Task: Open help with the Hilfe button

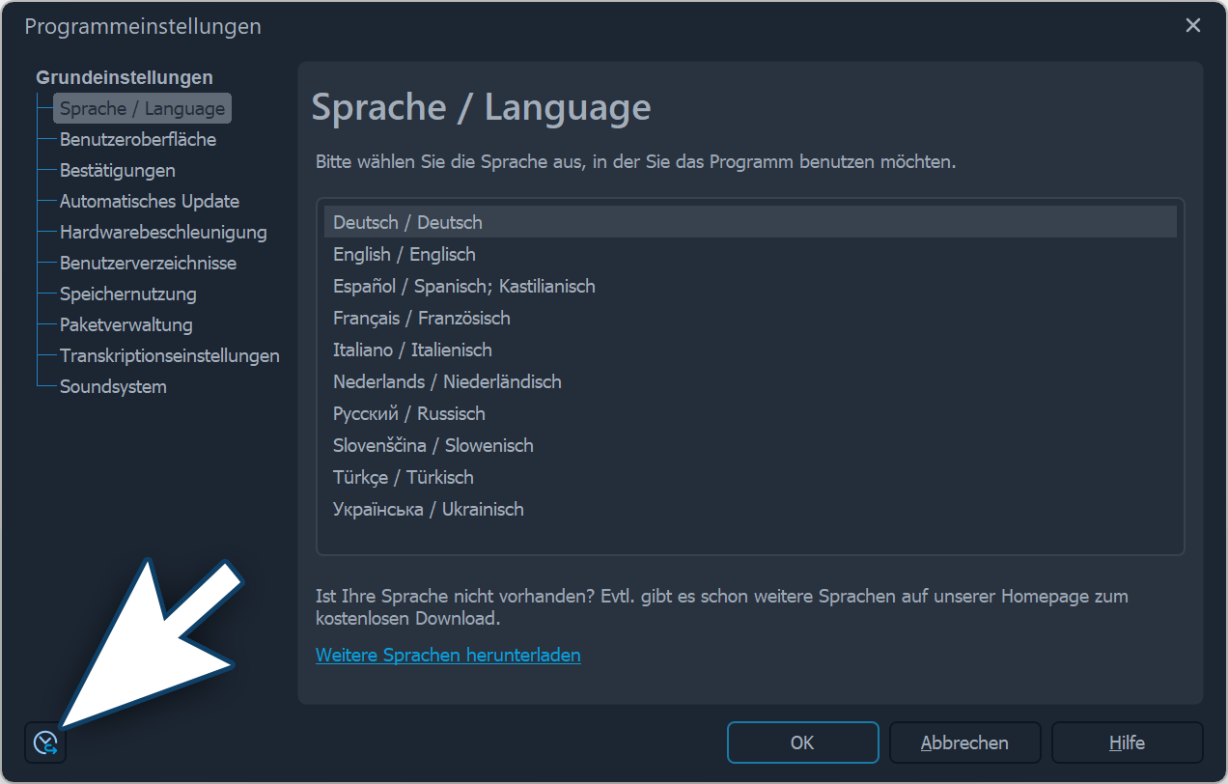Action: coord(1127,742)
